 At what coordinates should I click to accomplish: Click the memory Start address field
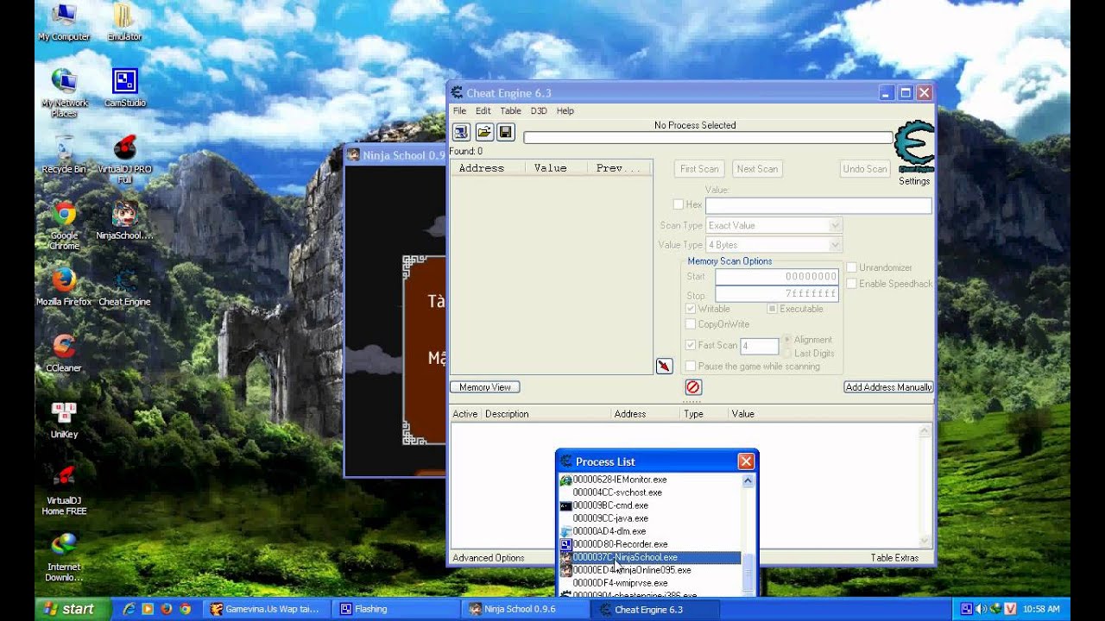(x=777, y=277)
